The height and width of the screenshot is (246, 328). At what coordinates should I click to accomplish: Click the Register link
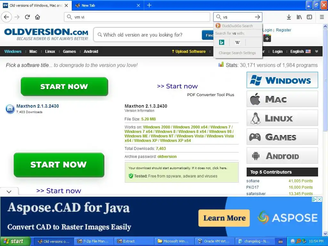point(283,30)
